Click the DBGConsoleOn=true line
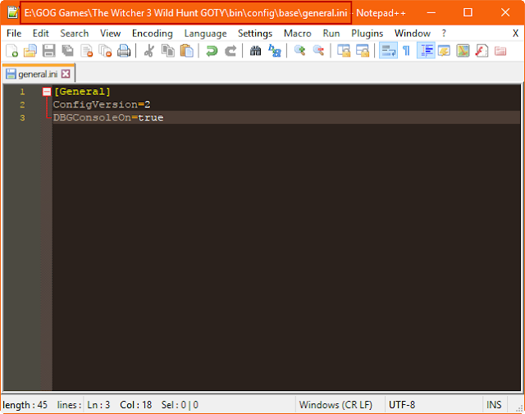The image size is (525, 414). (x=108, y=117)
